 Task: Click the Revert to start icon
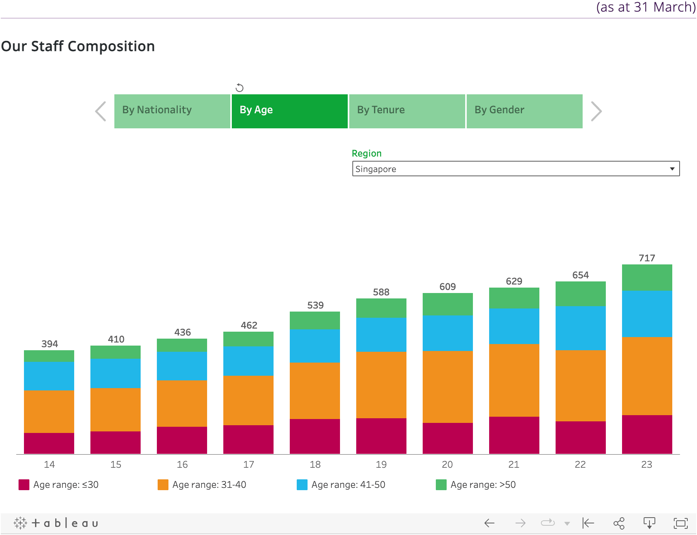tap(588, 523)
